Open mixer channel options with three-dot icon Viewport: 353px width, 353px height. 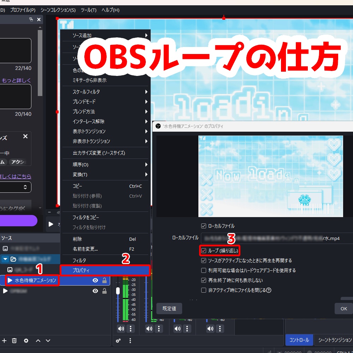click(x=130, y=329)
